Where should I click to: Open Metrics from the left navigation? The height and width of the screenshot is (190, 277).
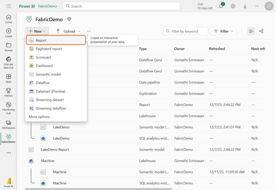pos(8,92)
